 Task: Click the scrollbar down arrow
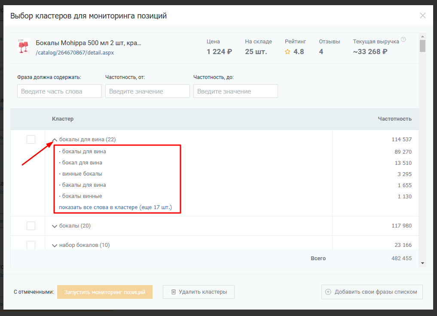(x=422, y=263)
